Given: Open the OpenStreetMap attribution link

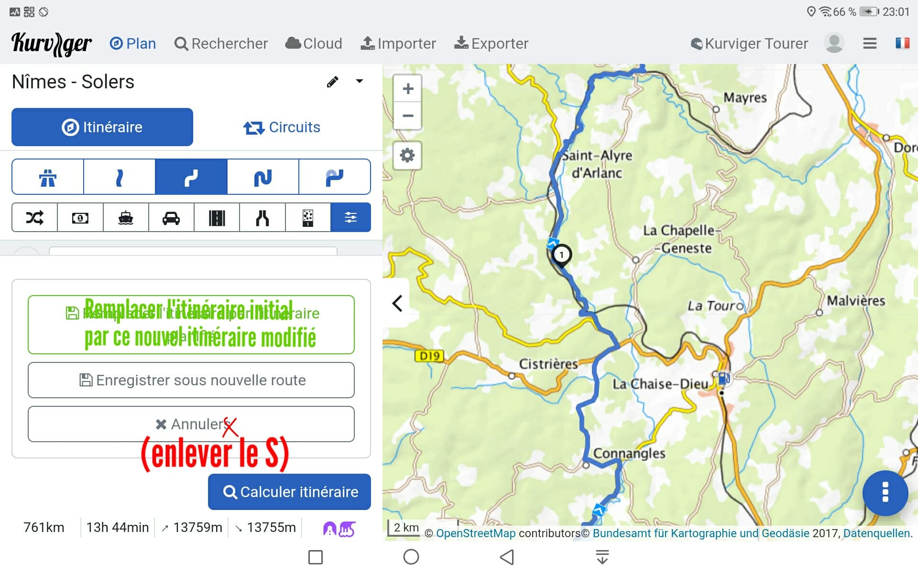Looking at the screenshot, I should [476, 533].
